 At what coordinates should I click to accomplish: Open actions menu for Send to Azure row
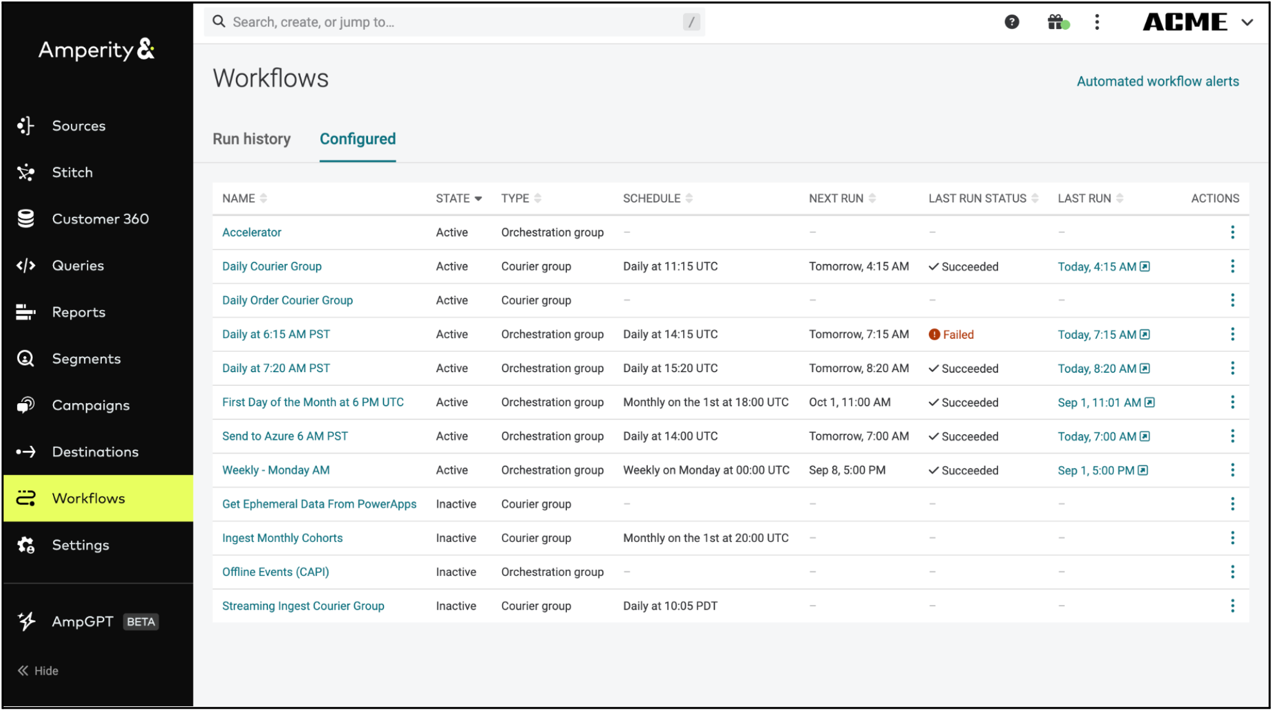pyautogui.click(x=1233, y=436)
